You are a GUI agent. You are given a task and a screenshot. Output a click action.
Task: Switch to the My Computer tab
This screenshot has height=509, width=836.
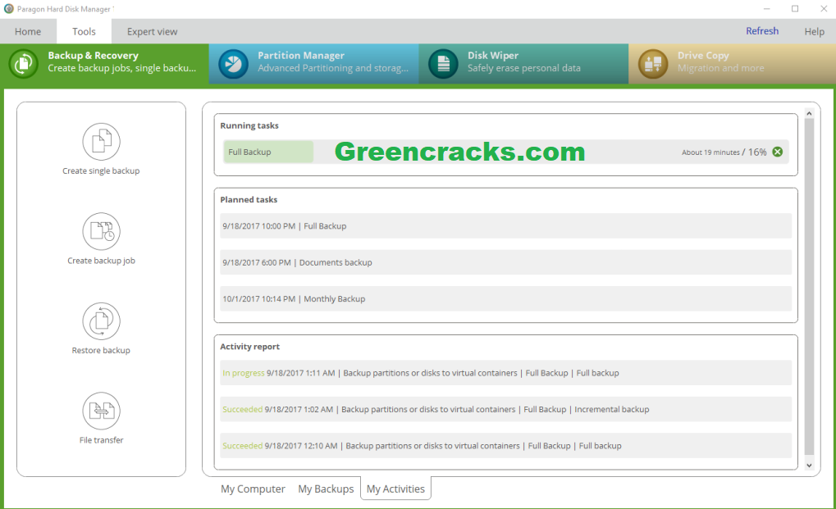(x=253, y=489)
